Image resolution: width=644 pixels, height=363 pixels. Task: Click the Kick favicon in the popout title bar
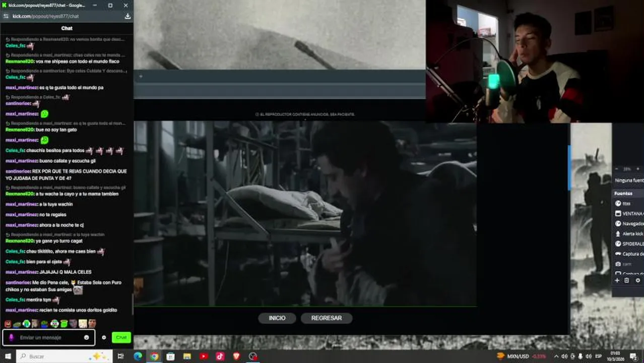click(x=4, y=5)
